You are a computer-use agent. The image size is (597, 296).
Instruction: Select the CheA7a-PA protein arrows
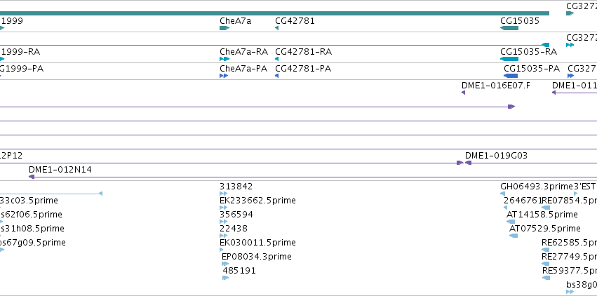coord(224,76)
